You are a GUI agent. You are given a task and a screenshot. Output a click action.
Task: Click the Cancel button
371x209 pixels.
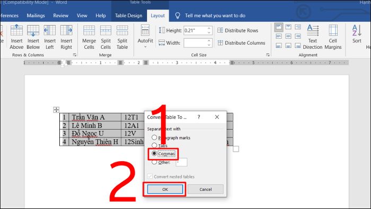[206, 189]
